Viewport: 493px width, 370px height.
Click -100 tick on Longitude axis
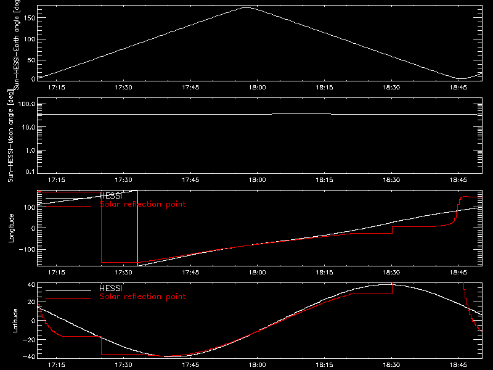coord(27,249)
